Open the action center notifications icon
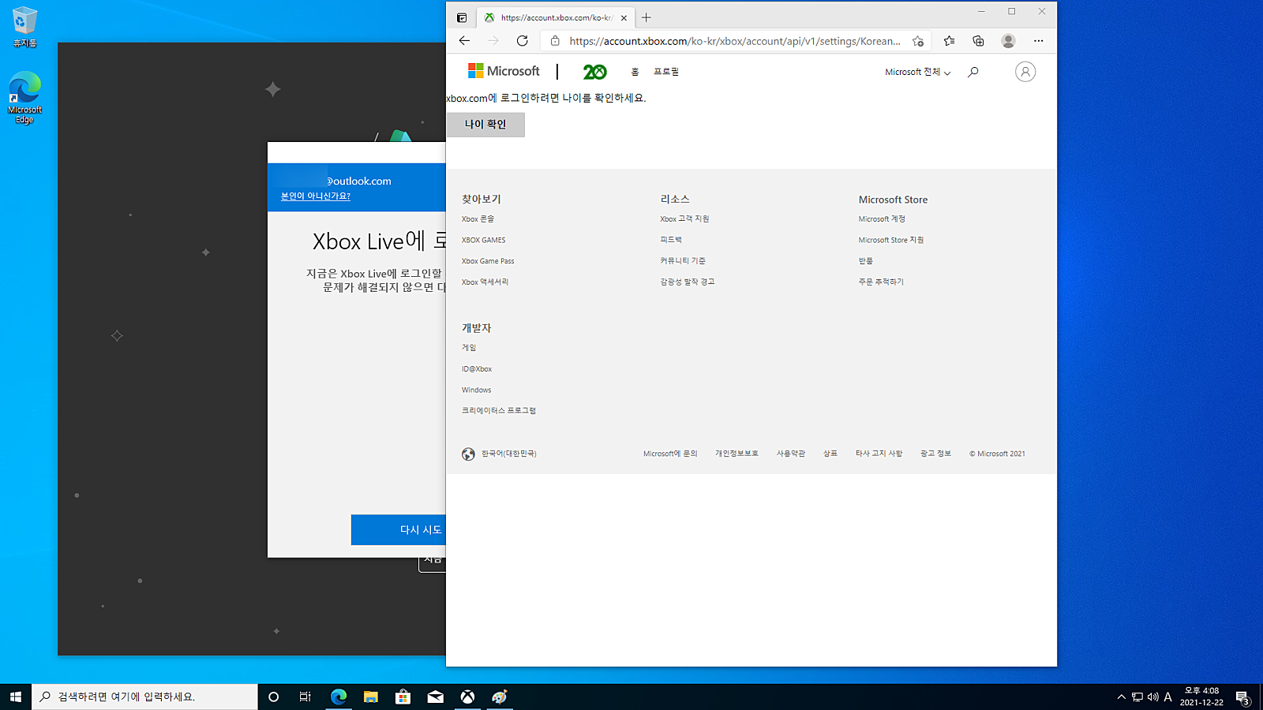 tap(1242, 697)
